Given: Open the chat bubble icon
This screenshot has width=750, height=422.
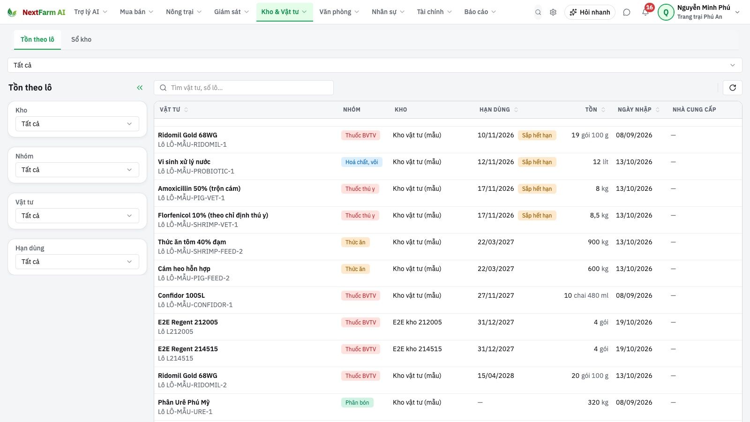Looking at the screenshot, I should click(627, 12).
